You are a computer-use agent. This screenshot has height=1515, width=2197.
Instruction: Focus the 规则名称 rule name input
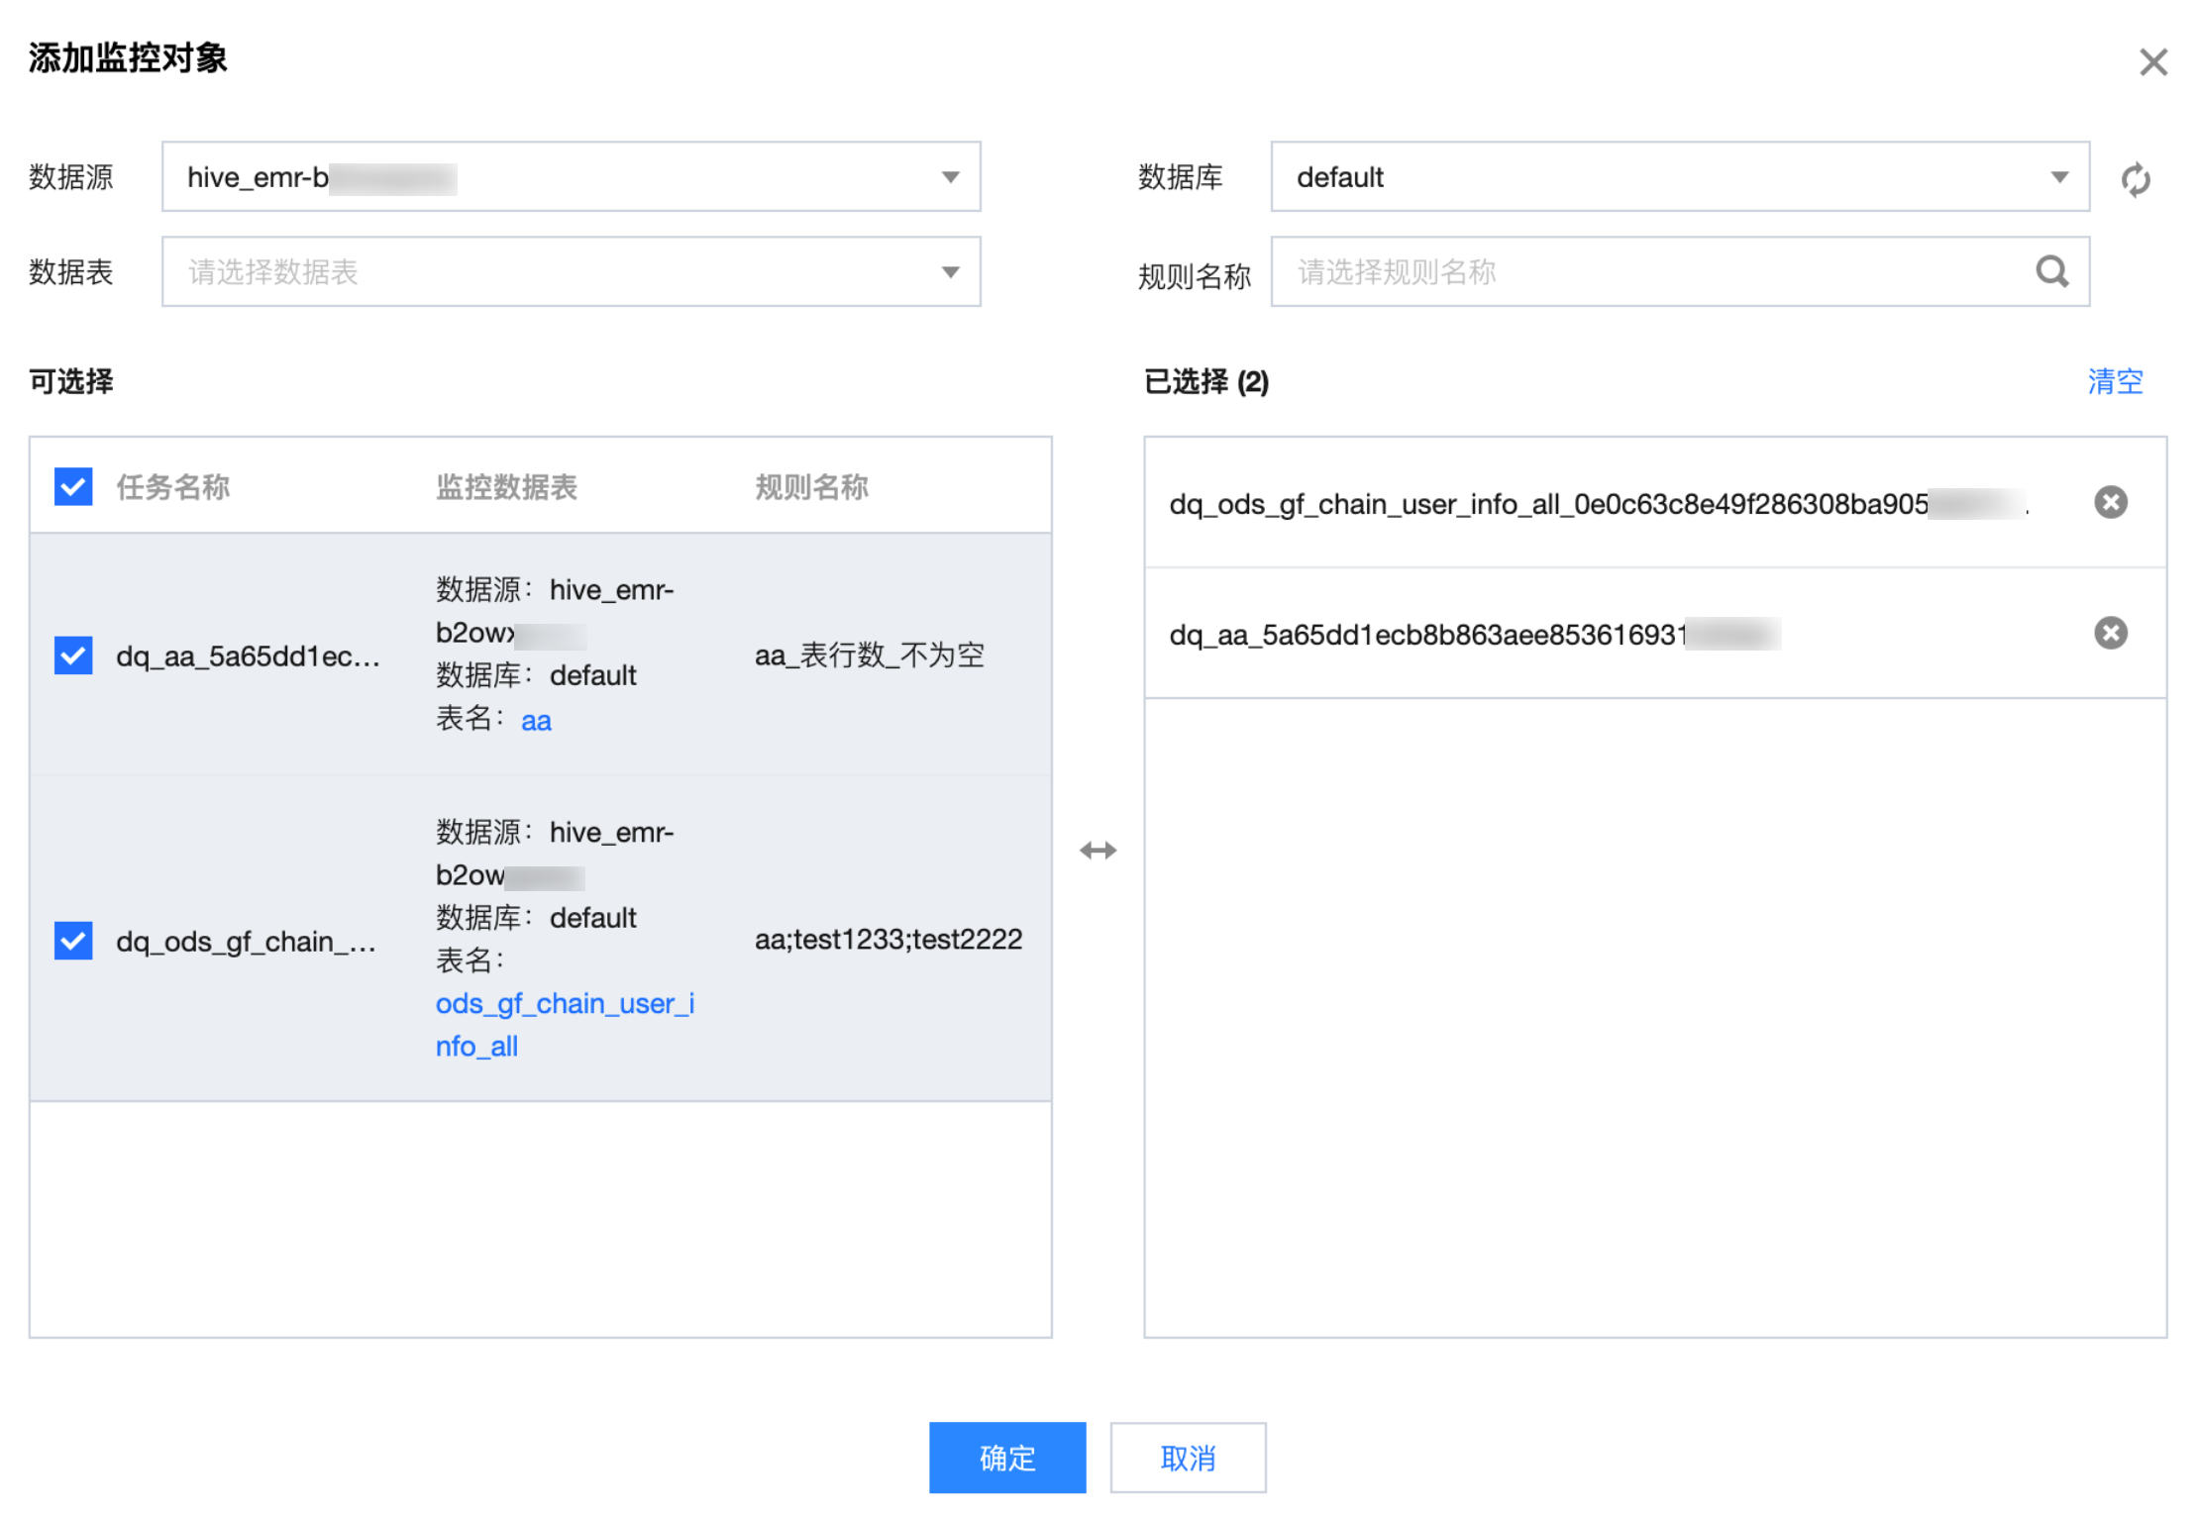point(1644,272)
